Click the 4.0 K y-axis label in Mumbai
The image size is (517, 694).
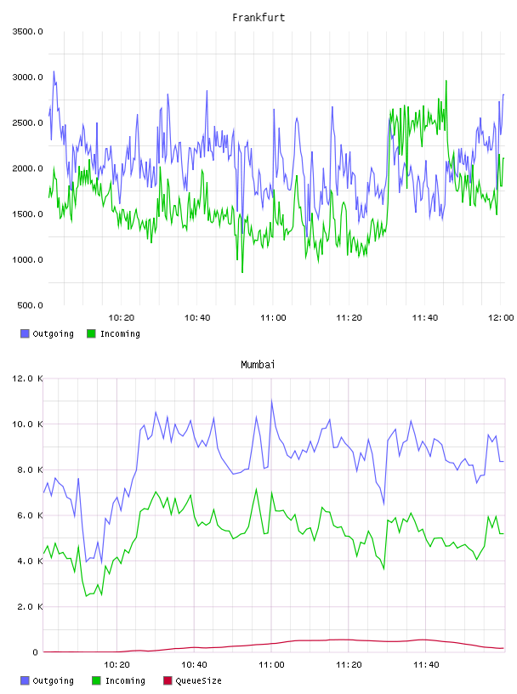click(x=30, y=560)
